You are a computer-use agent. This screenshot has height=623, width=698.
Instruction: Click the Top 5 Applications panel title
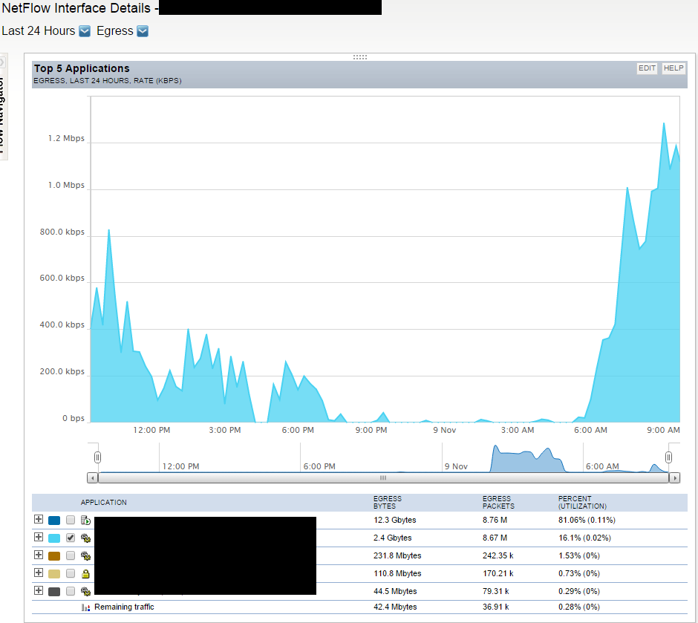click(82, 68)
